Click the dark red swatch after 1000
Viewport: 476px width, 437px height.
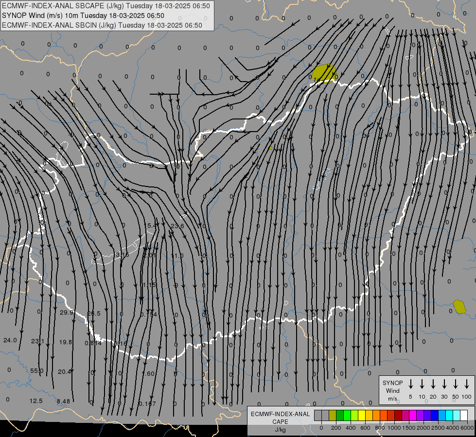tap(398, 415)
